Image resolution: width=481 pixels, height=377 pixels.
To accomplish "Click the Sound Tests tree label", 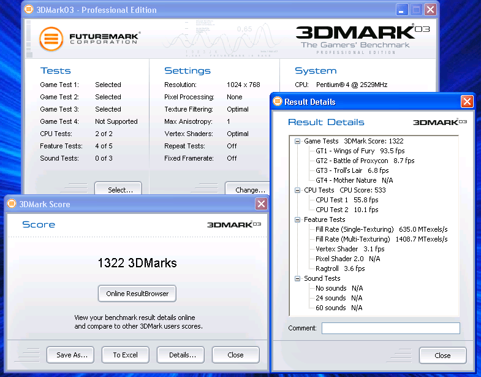I will point(322,279).
